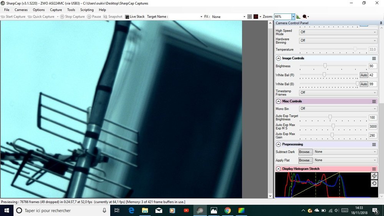Image resolution: width=384 pixels, height=216 pixels.
Task: Open the Apply Flat dropdown
Action: click(345, 160)
